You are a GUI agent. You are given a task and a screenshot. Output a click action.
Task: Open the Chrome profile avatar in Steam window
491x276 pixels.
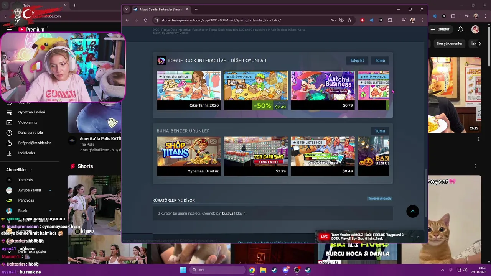413,20
